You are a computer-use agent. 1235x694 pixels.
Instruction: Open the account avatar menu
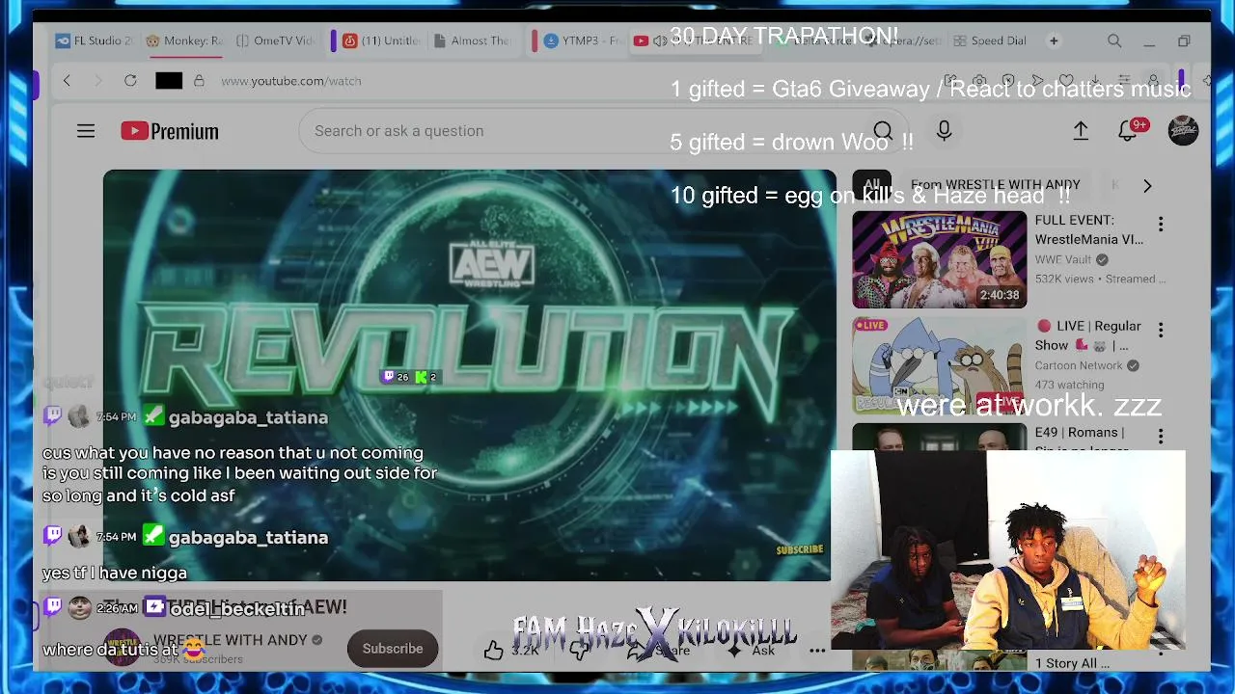[x=1183, y=131]
